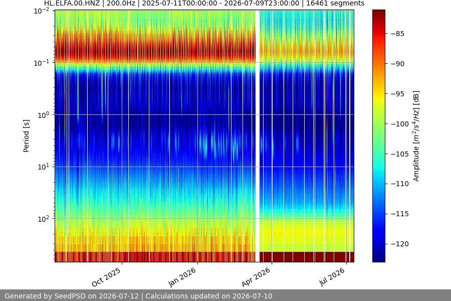
Task: Click the −120 colorbar tick label
Action: (400, 244)
